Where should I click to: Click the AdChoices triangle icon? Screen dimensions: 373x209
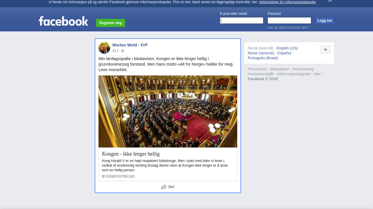tap(272, 74)
